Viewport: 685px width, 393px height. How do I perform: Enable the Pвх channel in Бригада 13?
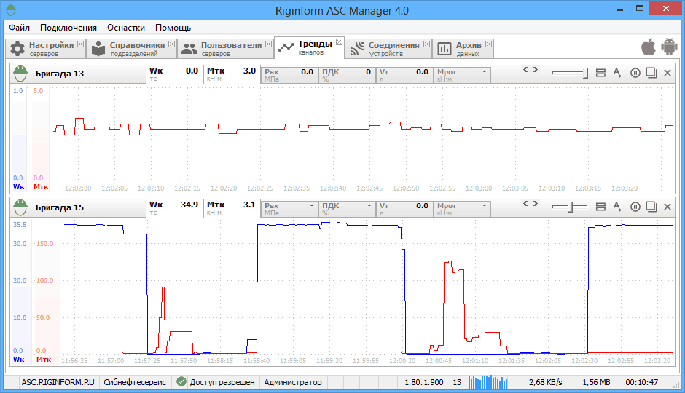289,74
